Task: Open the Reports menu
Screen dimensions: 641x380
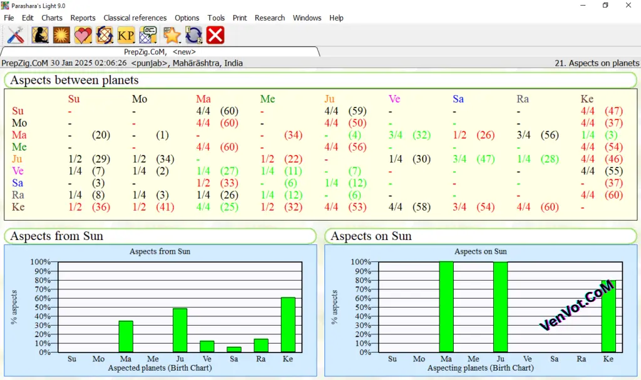Action: pos(83,18)
